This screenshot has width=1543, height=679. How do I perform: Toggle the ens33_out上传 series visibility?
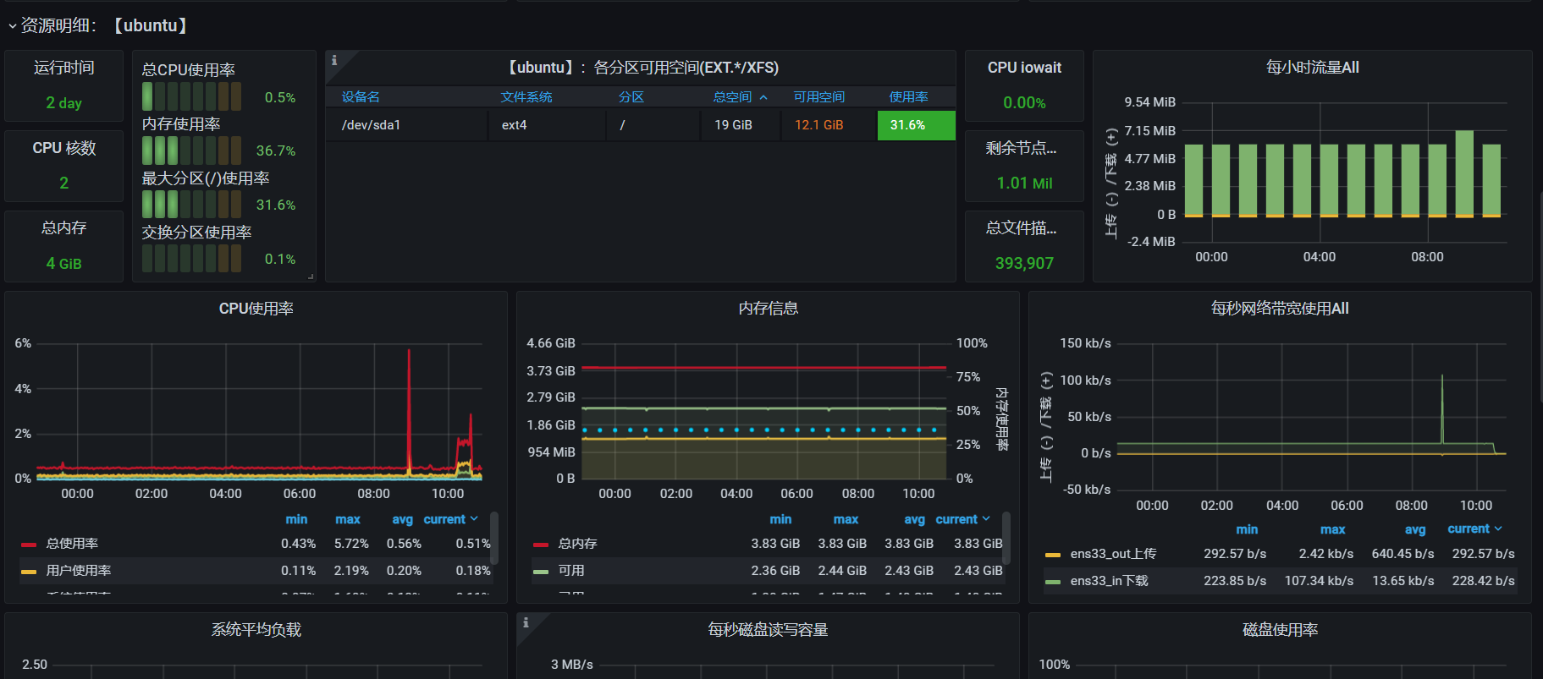tap(1113, 554)
